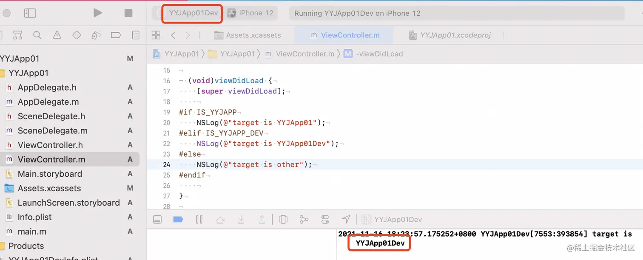Click the [super viewDidLoad] line
643x260 pixels.
(x=241, y=91)
